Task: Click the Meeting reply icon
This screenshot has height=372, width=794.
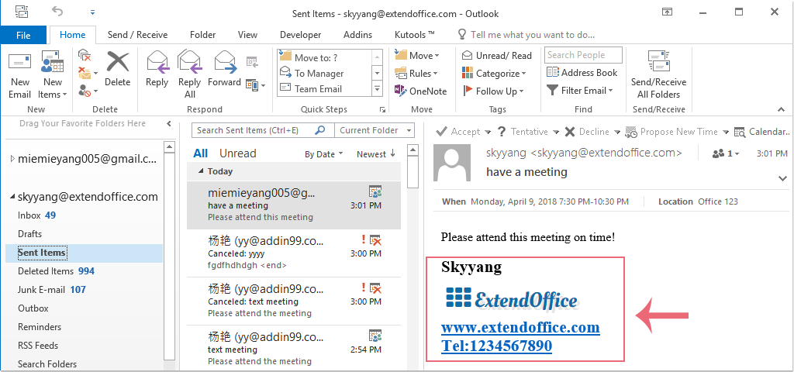Action: [x=252, y=62]
